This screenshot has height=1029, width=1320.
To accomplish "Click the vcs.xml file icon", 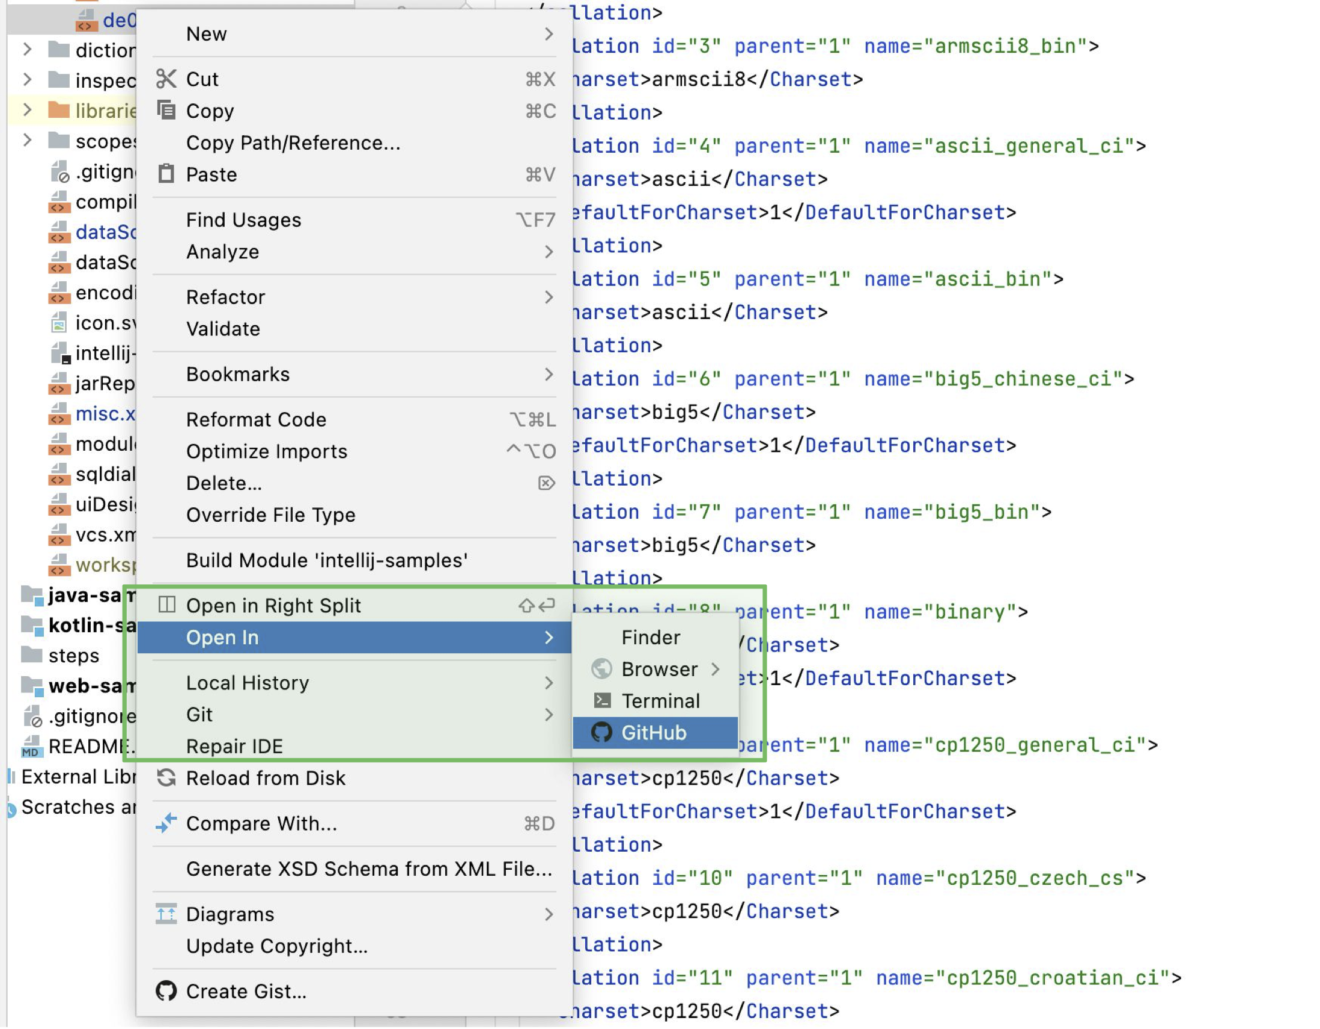I will point(59,534).
